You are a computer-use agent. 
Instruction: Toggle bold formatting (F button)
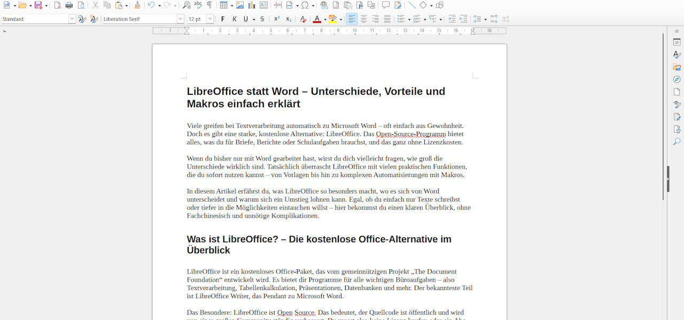click(x=223, y=19)
